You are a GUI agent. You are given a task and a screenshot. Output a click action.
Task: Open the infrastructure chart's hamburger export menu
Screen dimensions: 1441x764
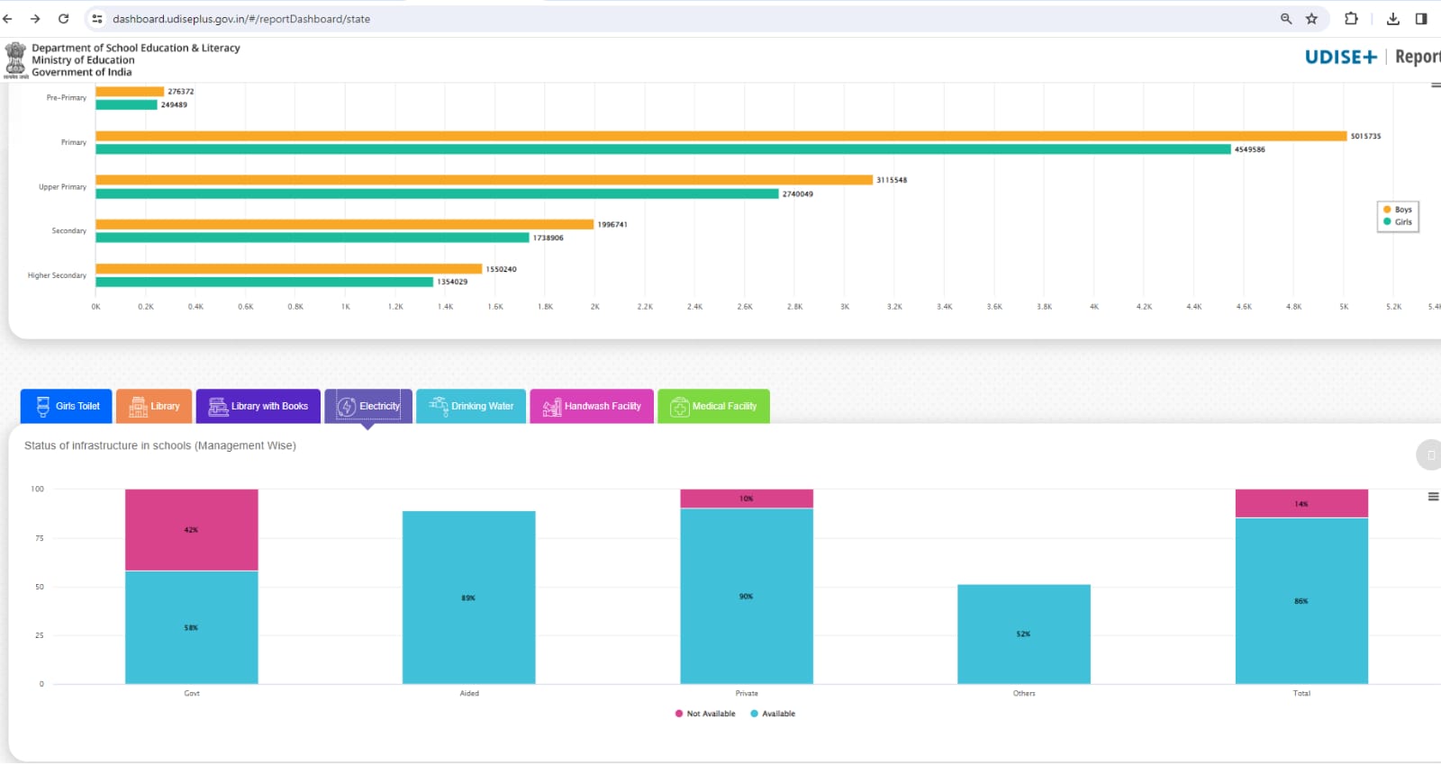click(1433, 497)
